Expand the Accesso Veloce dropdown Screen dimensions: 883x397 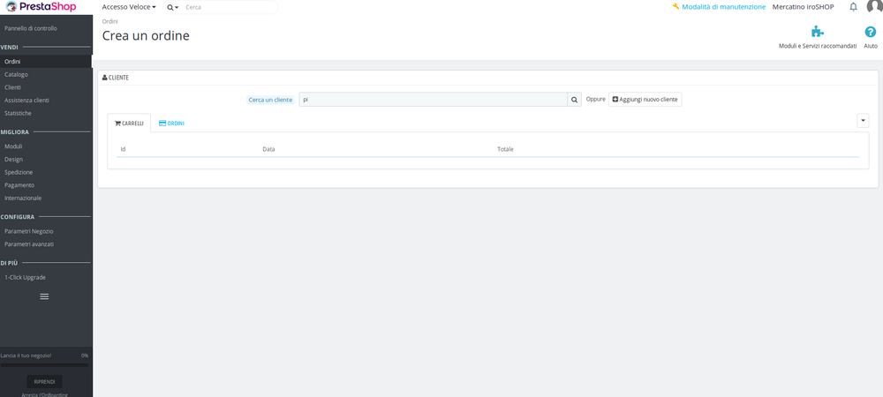[x=129, y=7]
